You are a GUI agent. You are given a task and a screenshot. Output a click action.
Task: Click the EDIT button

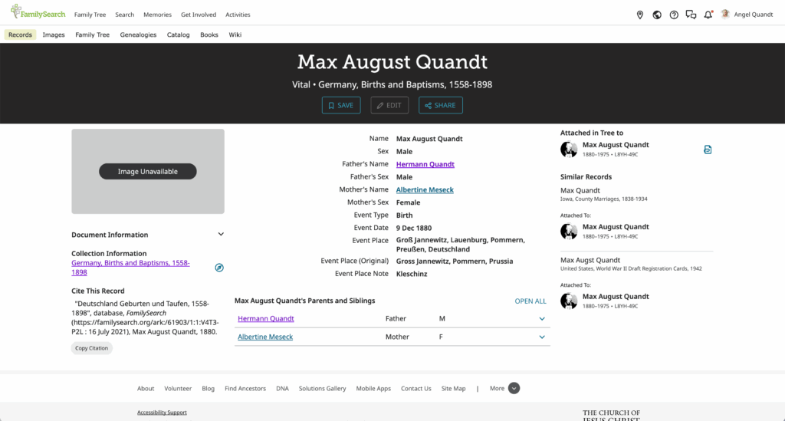click(389, 105)
